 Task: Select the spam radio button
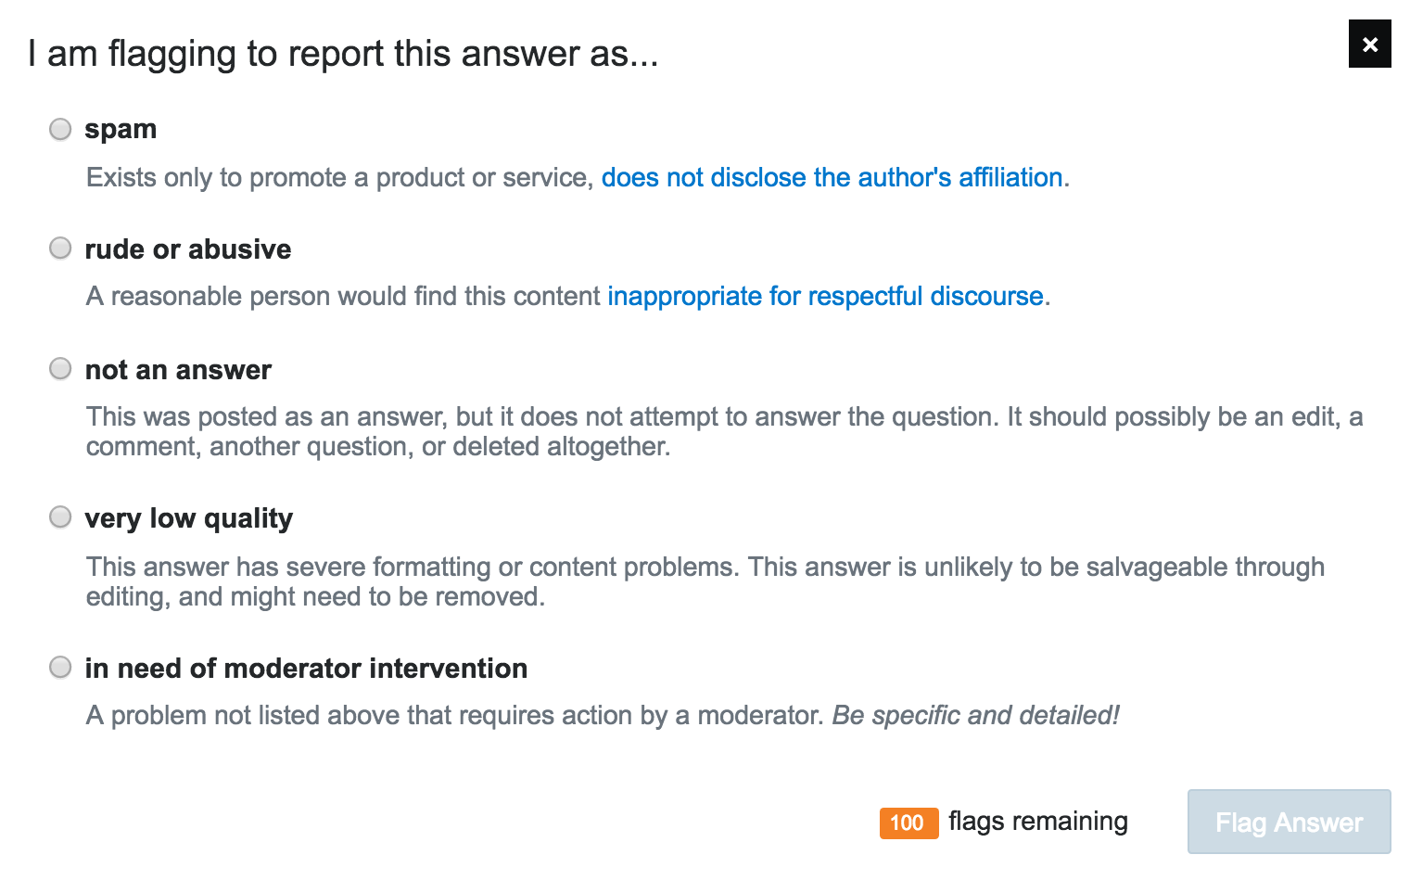(60, 129)
